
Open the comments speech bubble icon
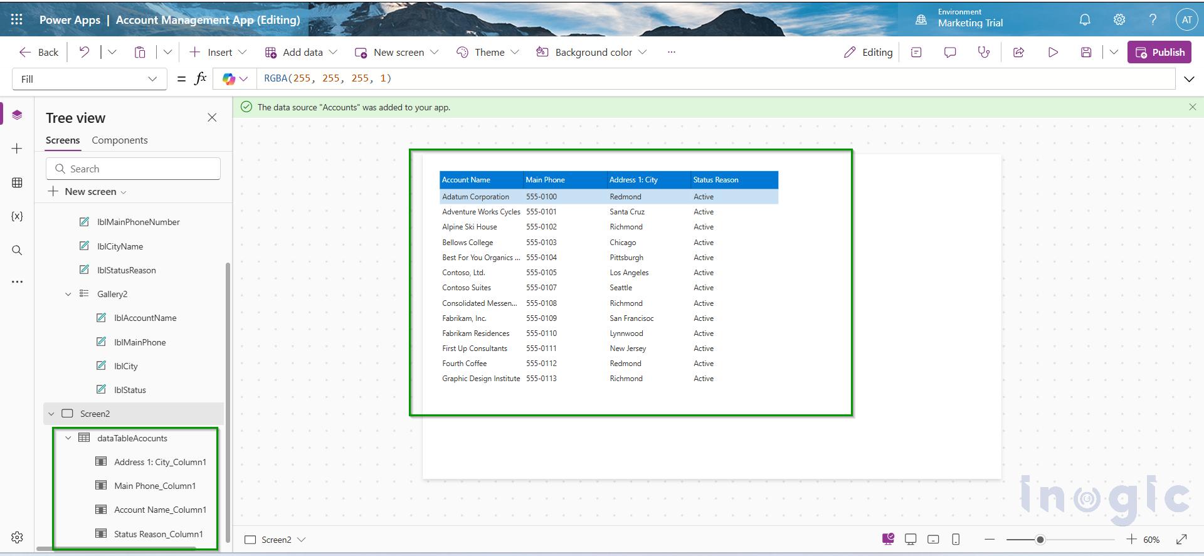click(950, 52)
